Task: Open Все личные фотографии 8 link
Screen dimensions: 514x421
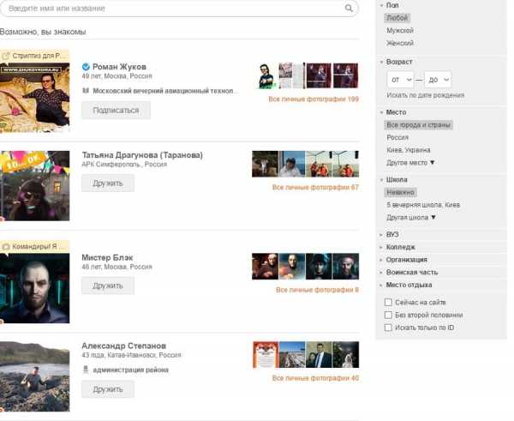Action: (x=317, y=290)
